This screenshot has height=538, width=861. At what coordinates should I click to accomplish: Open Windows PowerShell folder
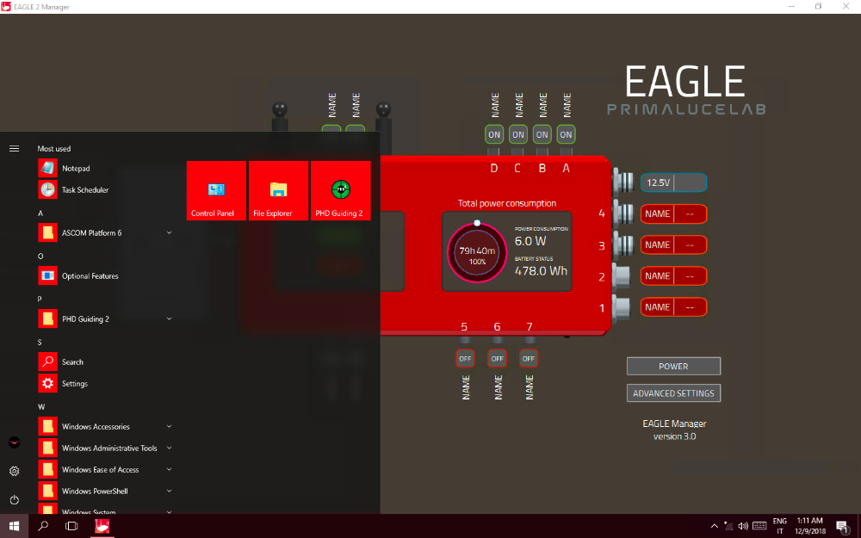104,491
